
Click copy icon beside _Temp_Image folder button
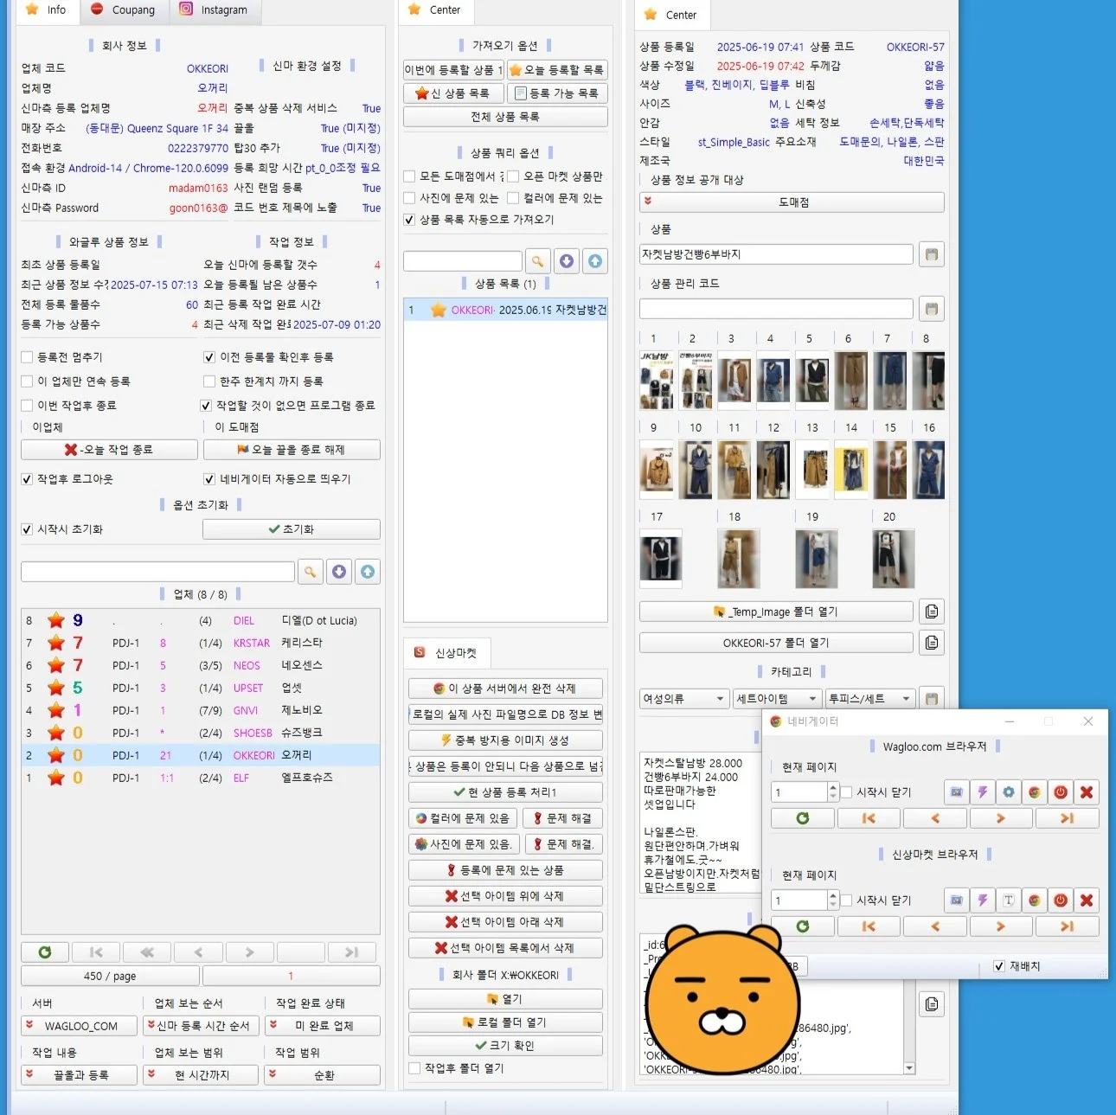pyautogui.click(x=931, y=612)
